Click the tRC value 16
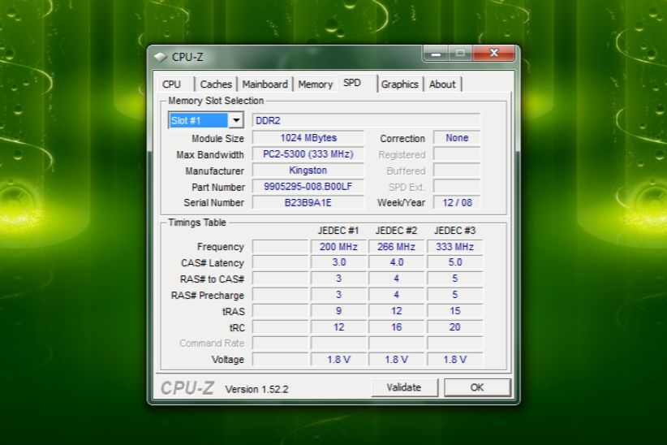This screenshot has width=667, height=445. [397, 327]
